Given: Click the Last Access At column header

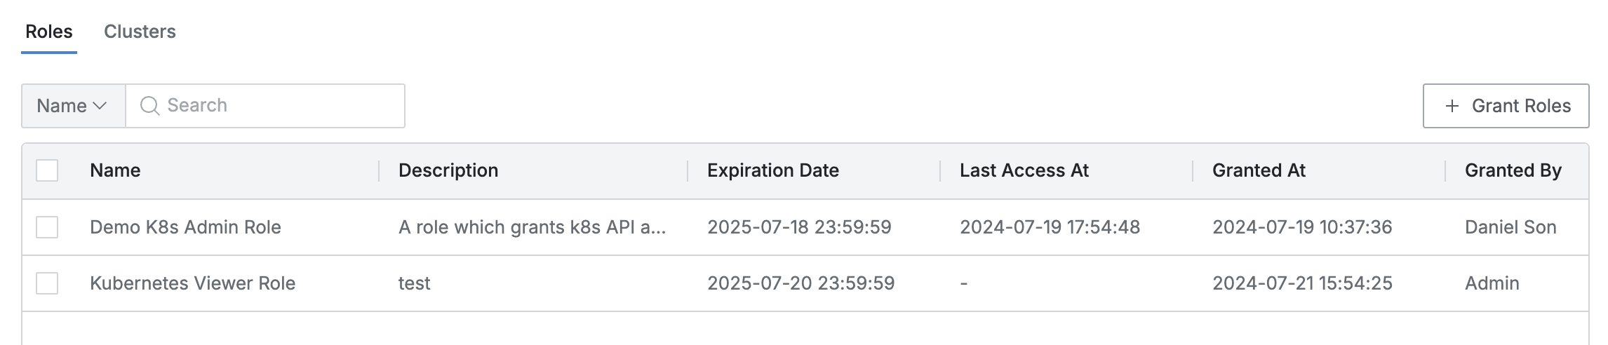Looking at the screenshot, I should click(x=1024, y=170).
